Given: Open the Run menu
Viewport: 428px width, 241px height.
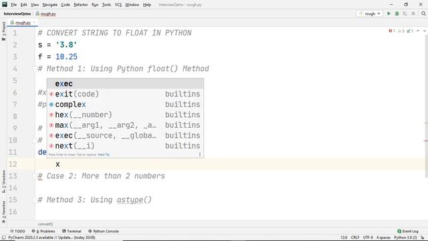Looking at the screenshot, I should 95,5.
